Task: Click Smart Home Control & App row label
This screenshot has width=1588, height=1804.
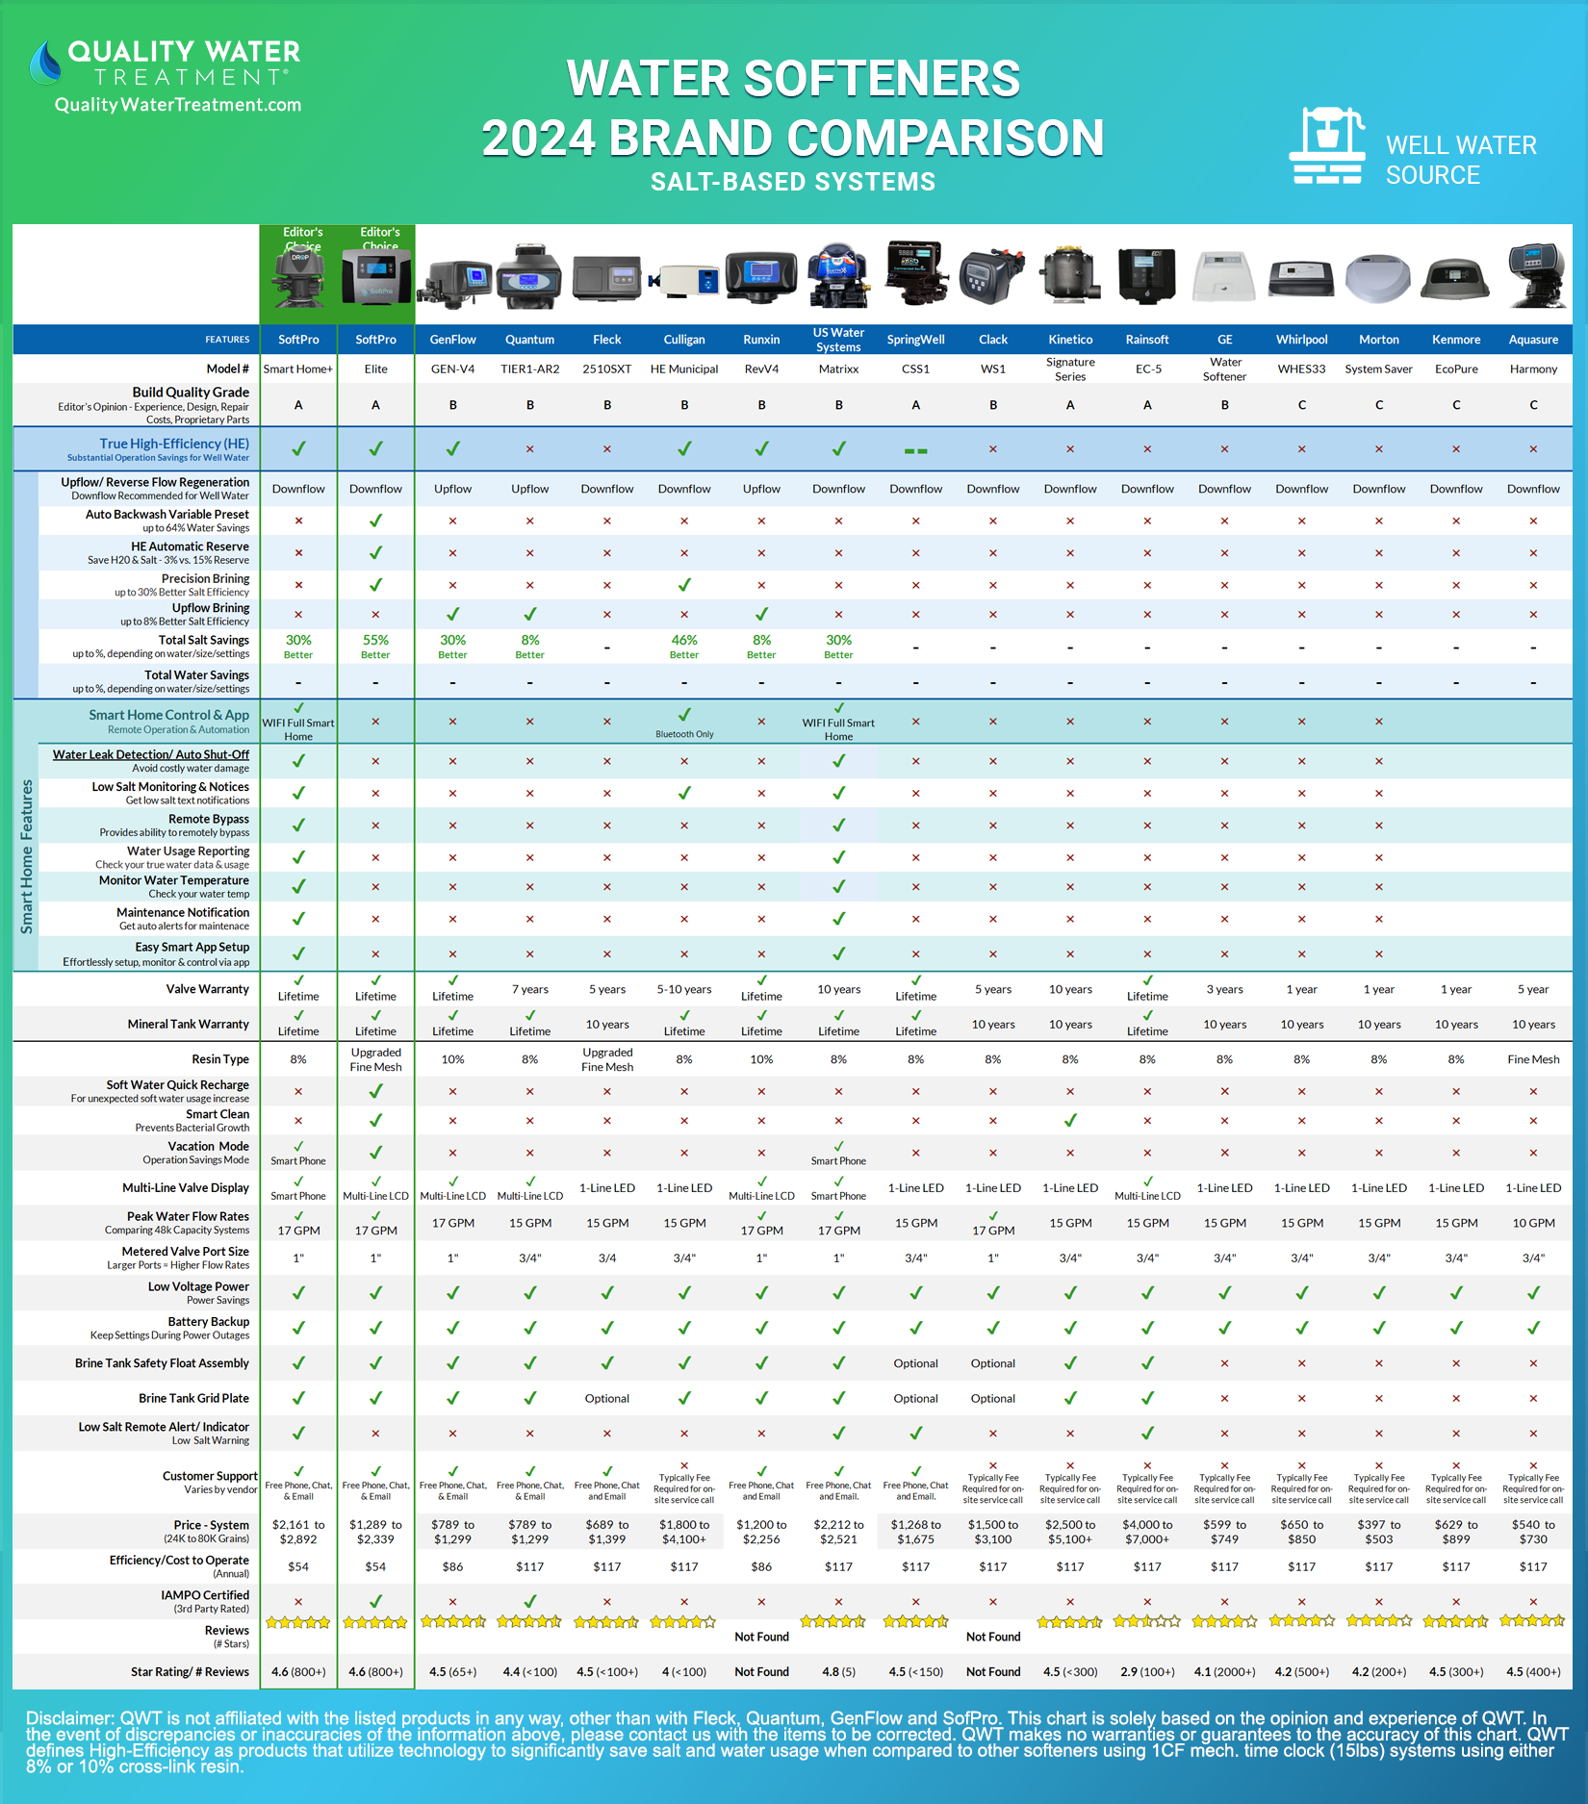Action: tap(169, 715)
